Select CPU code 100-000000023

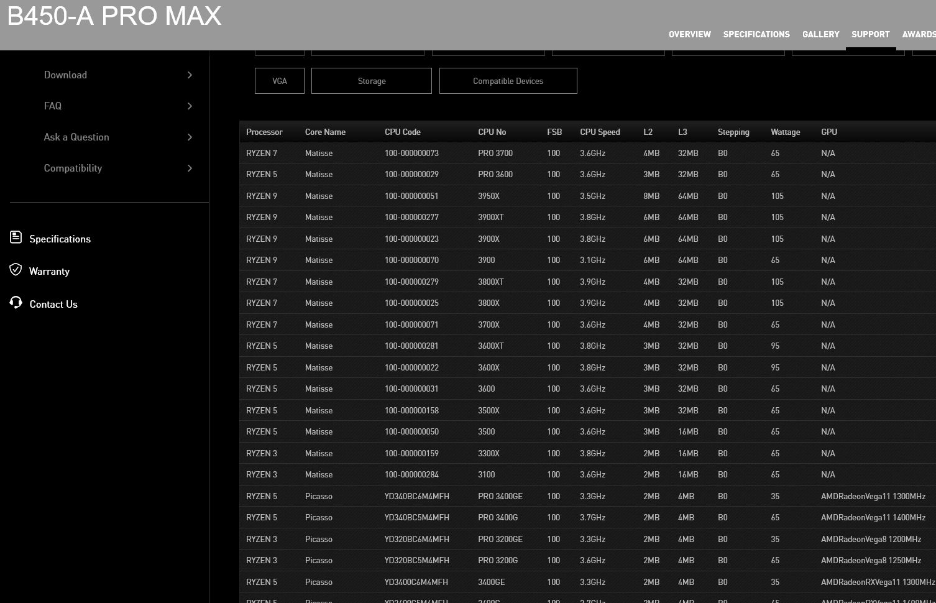pos(411,239)
